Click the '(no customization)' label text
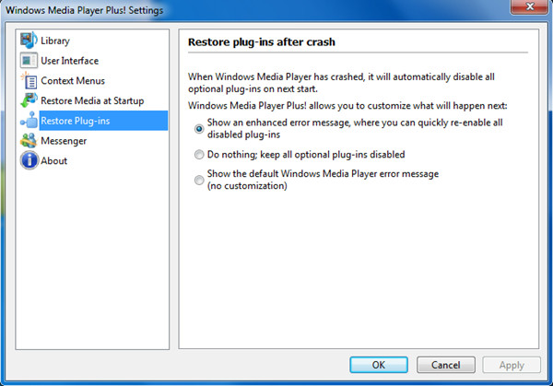This screenshot has width=553, height=386. pos(247,186)
